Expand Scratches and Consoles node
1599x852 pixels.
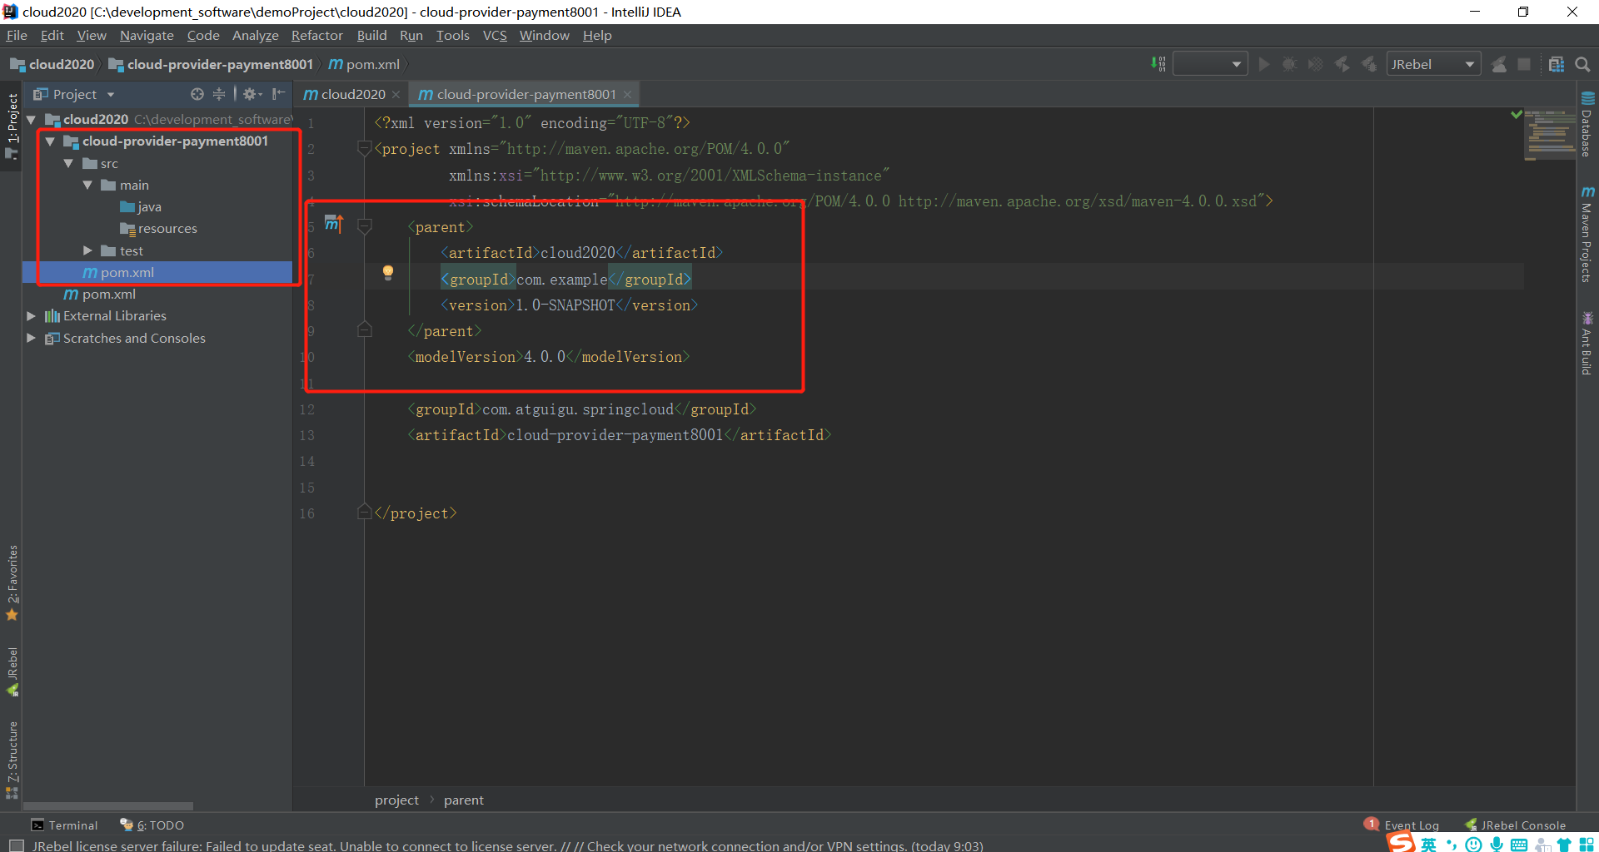pos(31,338)
